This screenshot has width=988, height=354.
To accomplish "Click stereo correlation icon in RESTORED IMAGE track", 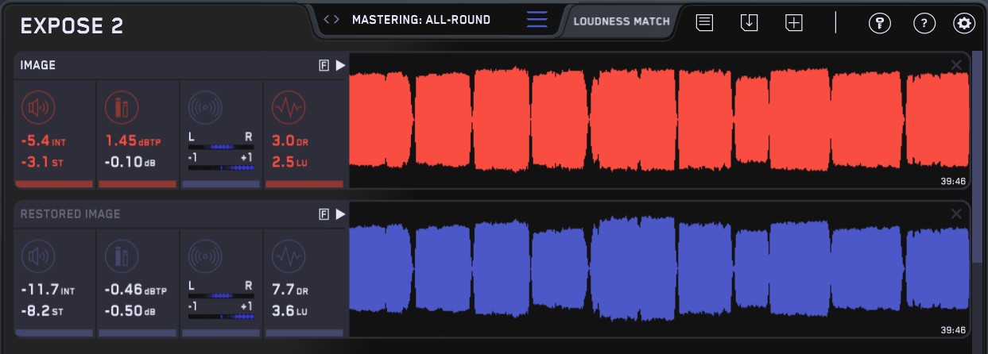I will coord(205,256).
